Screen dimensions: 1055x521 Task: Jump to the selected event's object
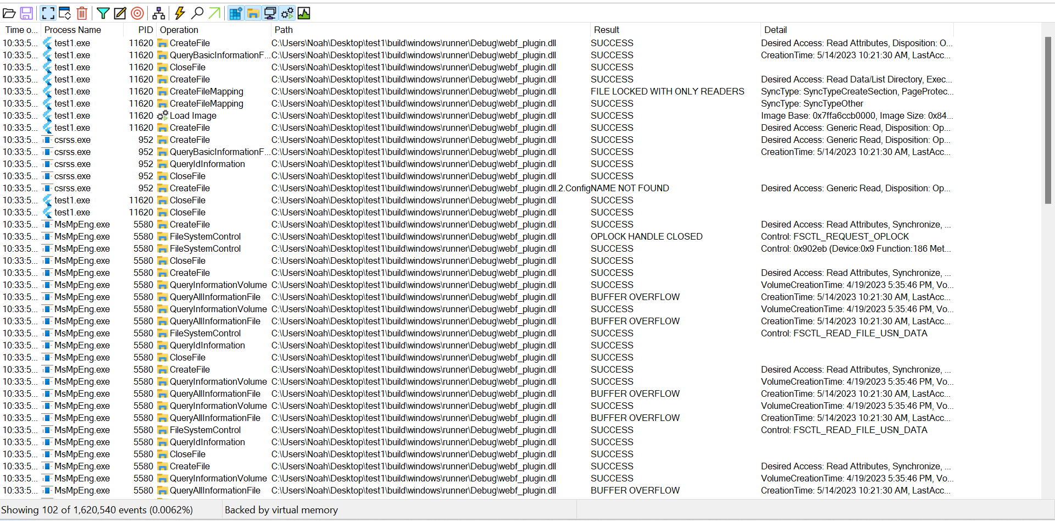(x=214, y=13)
